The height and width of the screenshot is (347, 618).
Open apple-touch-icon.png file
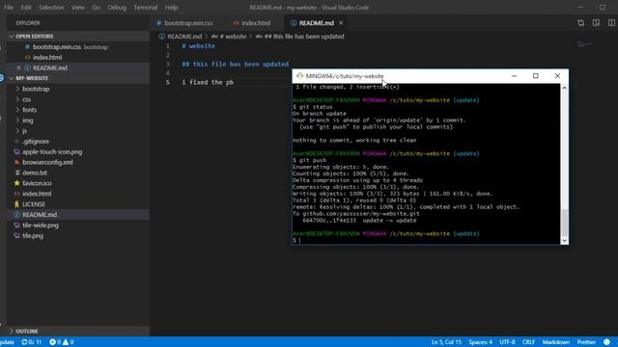[78, 152]
